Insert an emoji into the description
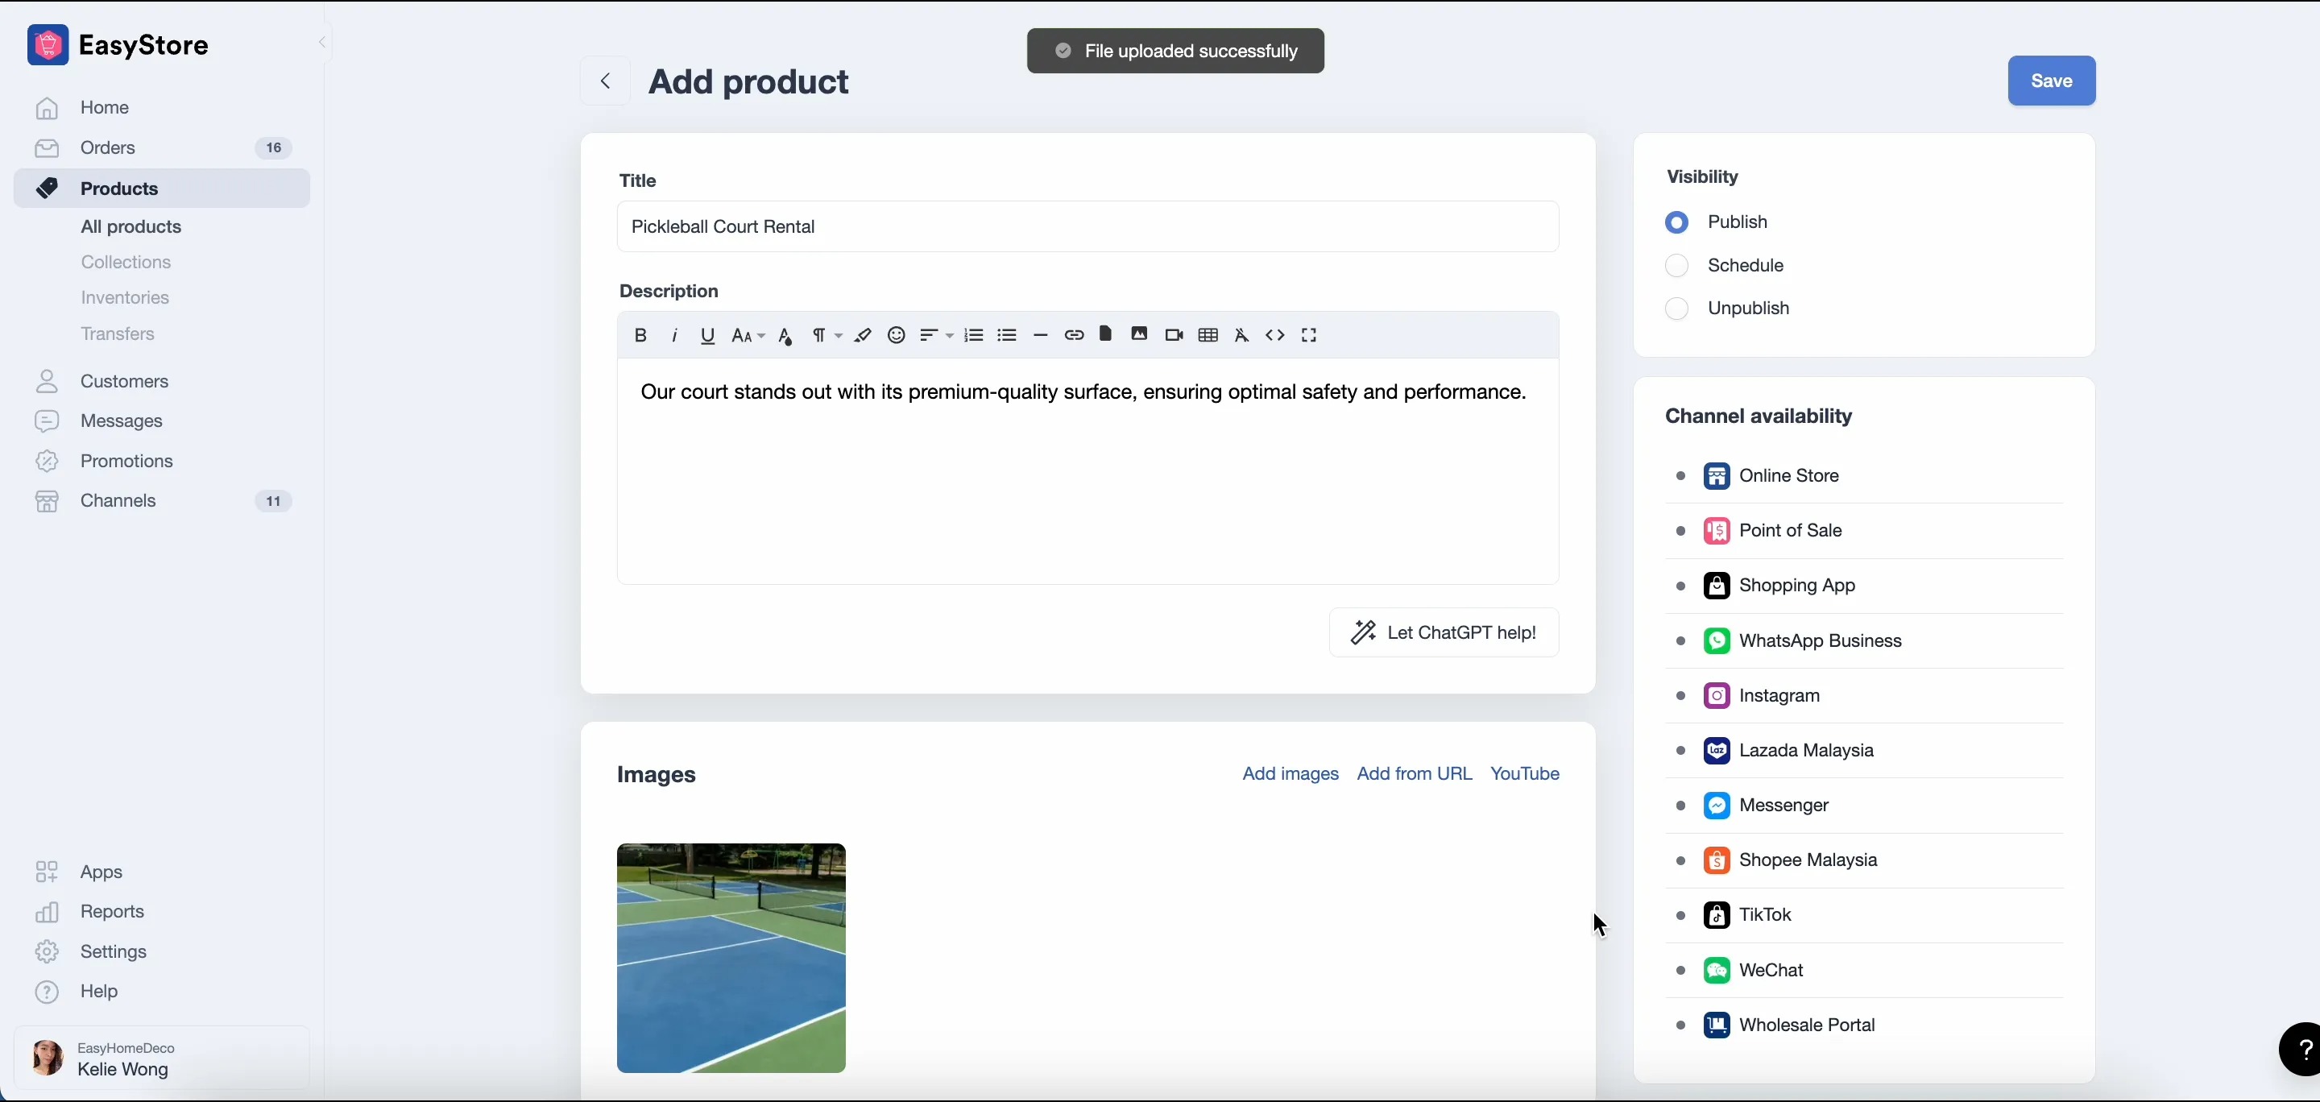2320x1102 pixels. [896, 335]
